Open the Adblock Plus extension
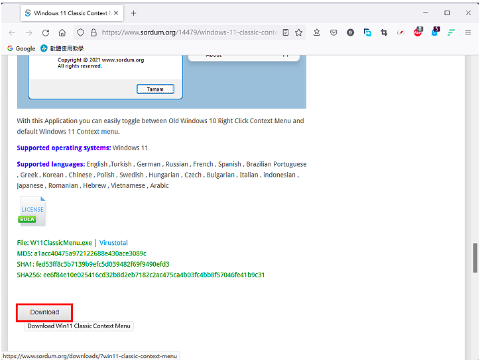The width and height of the screenshot is (486, 360). click(418, 32)
